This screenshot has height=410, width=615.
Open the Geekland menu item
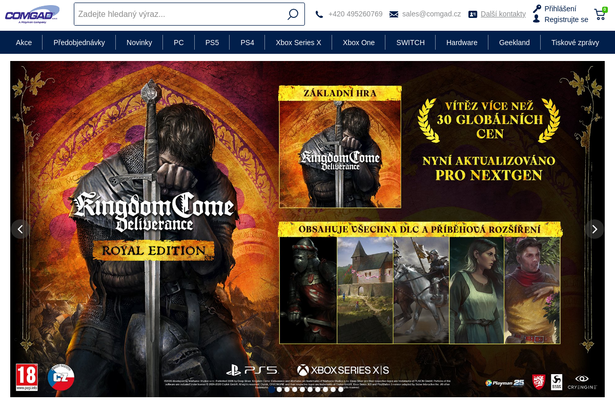[515, 43]
